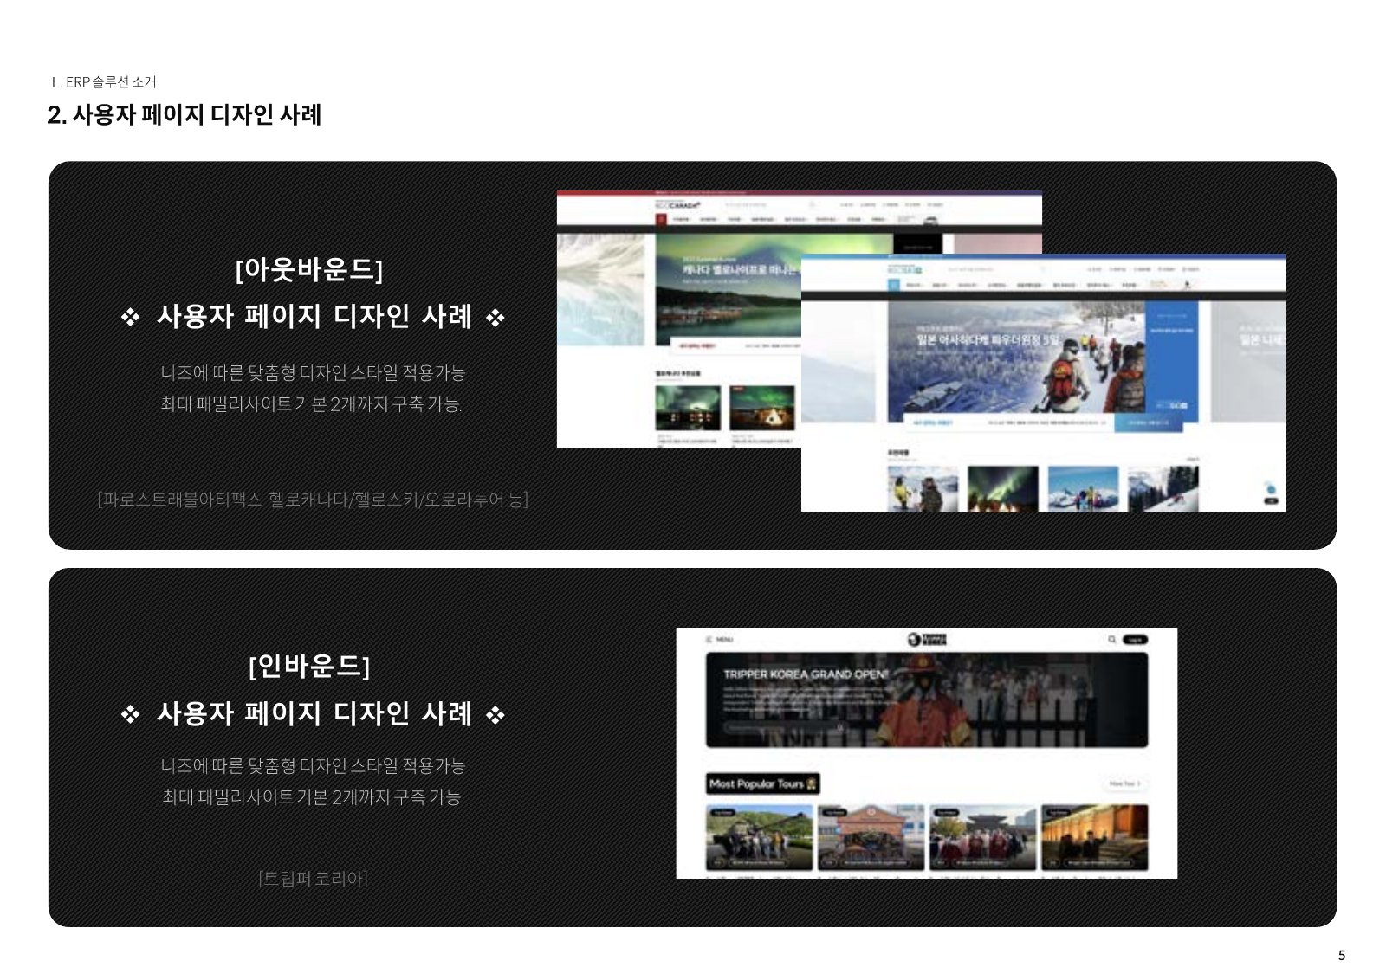
Task: Select the '[인바운드]' heading
Action: [309, 666]
